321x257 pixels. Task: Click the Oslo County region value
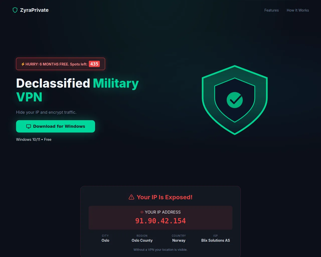[x=142, y=240]
